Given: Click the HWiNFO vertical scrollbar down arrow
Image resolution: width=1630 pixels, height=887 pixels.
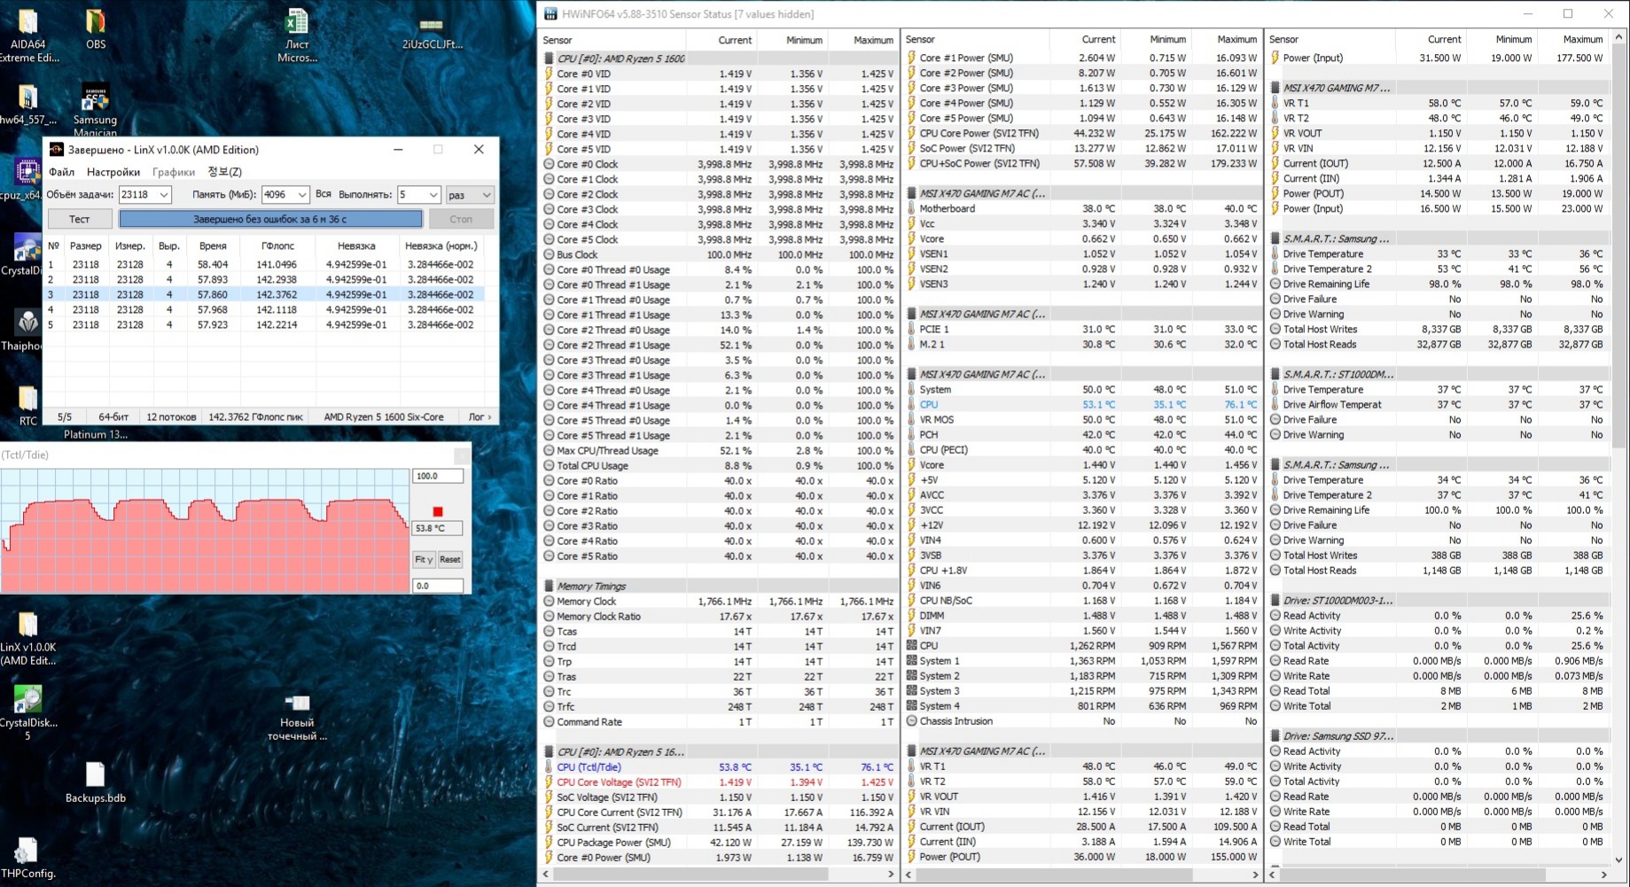Looking at the screenshot, I should click(1618, 860).
